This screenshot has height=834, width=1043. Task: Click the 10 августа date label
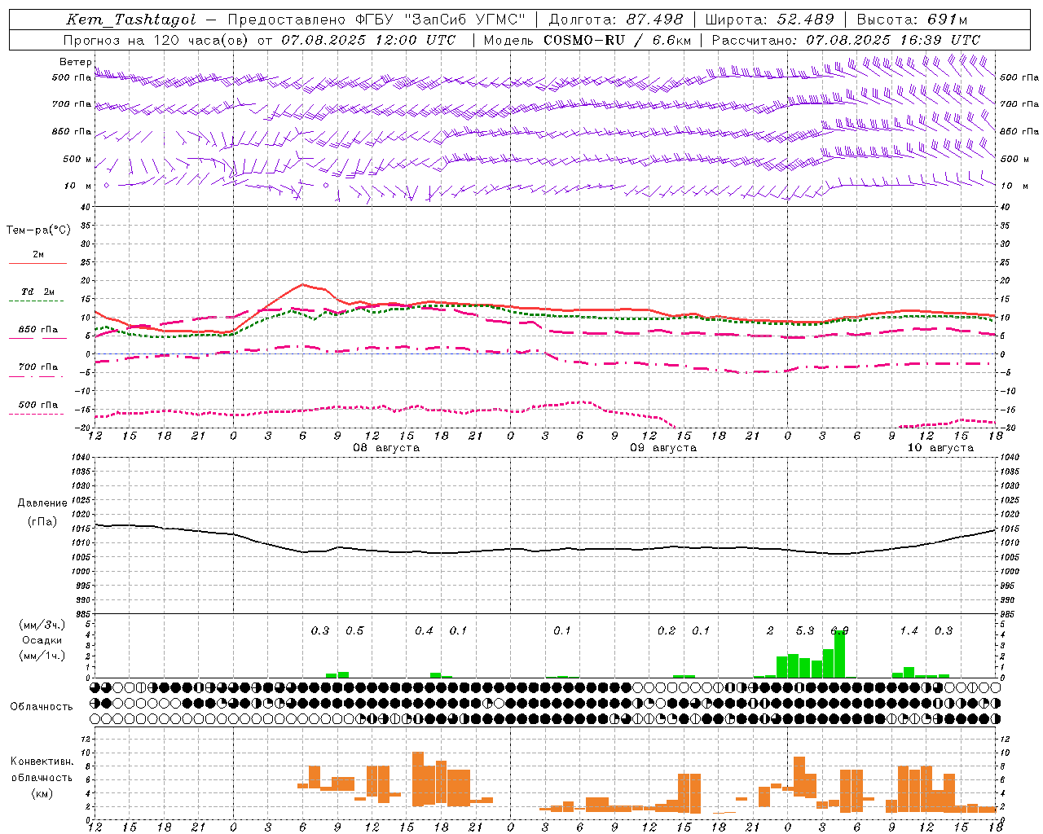[940, 448]
